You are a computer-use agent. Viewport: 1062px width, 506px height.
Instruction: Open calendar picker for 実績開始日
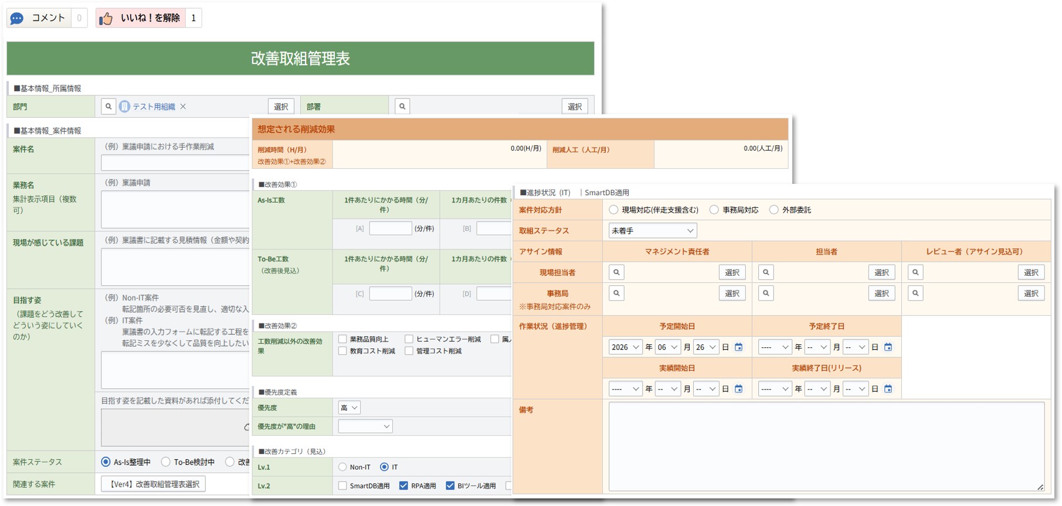pyautogui.click(x=739, y=389)
